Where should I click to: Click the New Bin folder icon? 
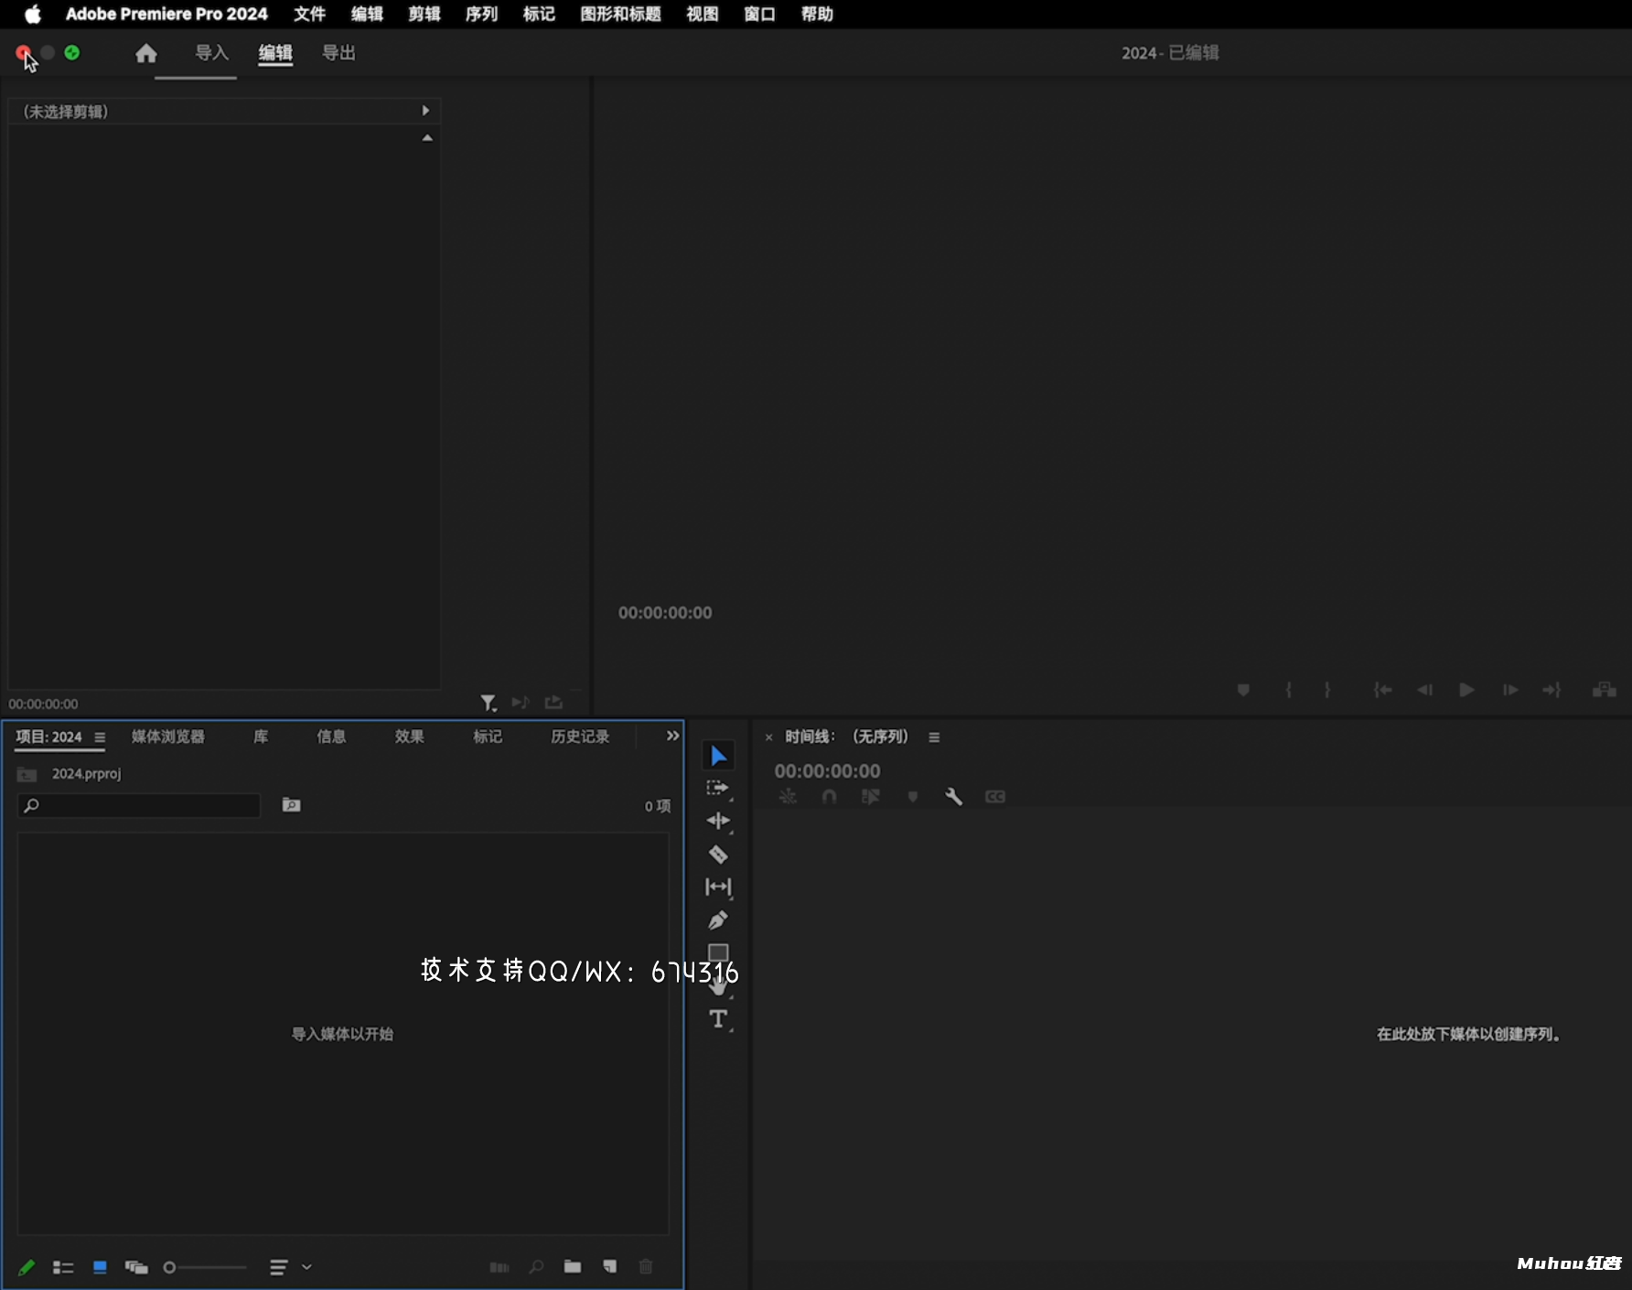click(573, 1267)
